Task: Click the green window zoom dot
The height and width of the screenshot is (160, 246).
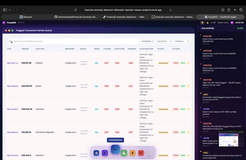Action: tap(13, 31)
